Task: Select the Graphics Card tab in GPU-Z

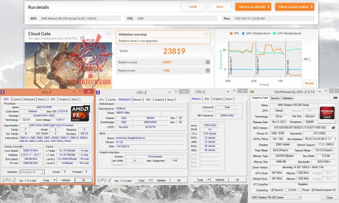Action: tap(260, 98)
